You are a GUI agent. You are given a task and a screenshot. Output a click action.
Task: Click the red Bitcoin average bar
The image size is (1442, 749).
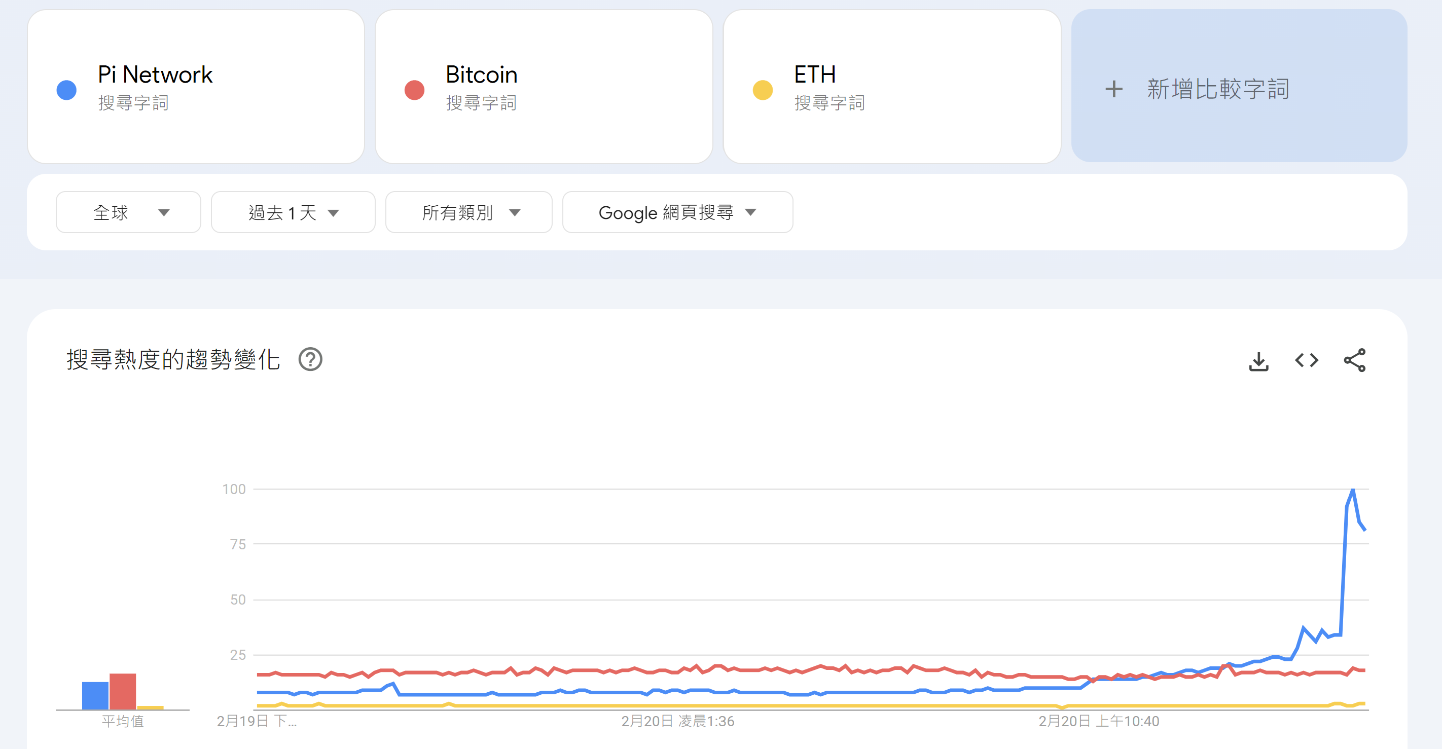coord(123,691)
